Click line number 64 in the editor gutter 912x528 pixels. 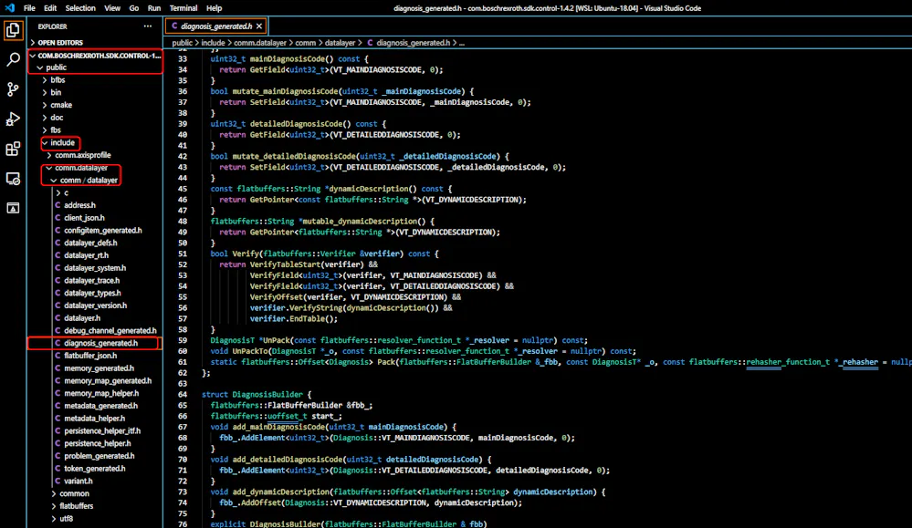click(183, 394)
